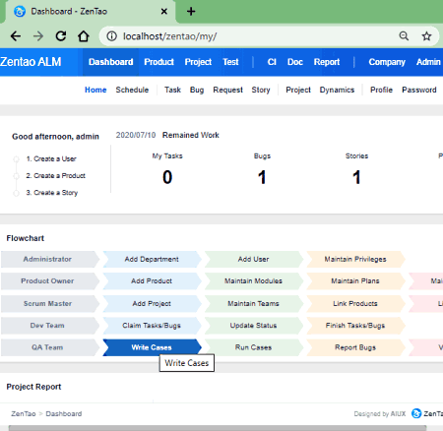Open the Bugs count 1
This screenshot has height=431, width=443.
(x=262, y=177)
